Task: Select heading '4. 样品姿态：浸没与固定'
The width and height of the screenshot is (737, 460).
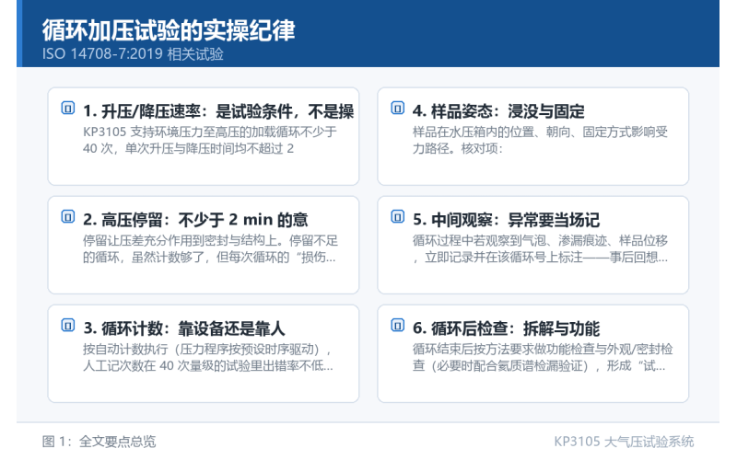Action: pyautogui.click(x=498, y=111)
